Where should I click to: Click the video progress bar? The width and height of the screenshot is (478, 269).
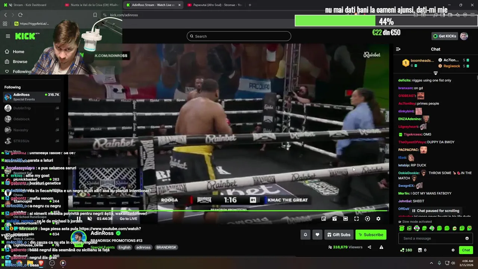coord(229,211)
